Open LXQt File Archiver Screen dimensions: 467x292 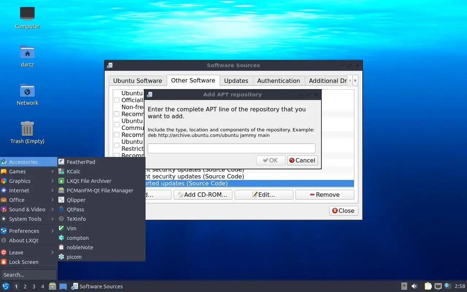(x=101, y=181)
